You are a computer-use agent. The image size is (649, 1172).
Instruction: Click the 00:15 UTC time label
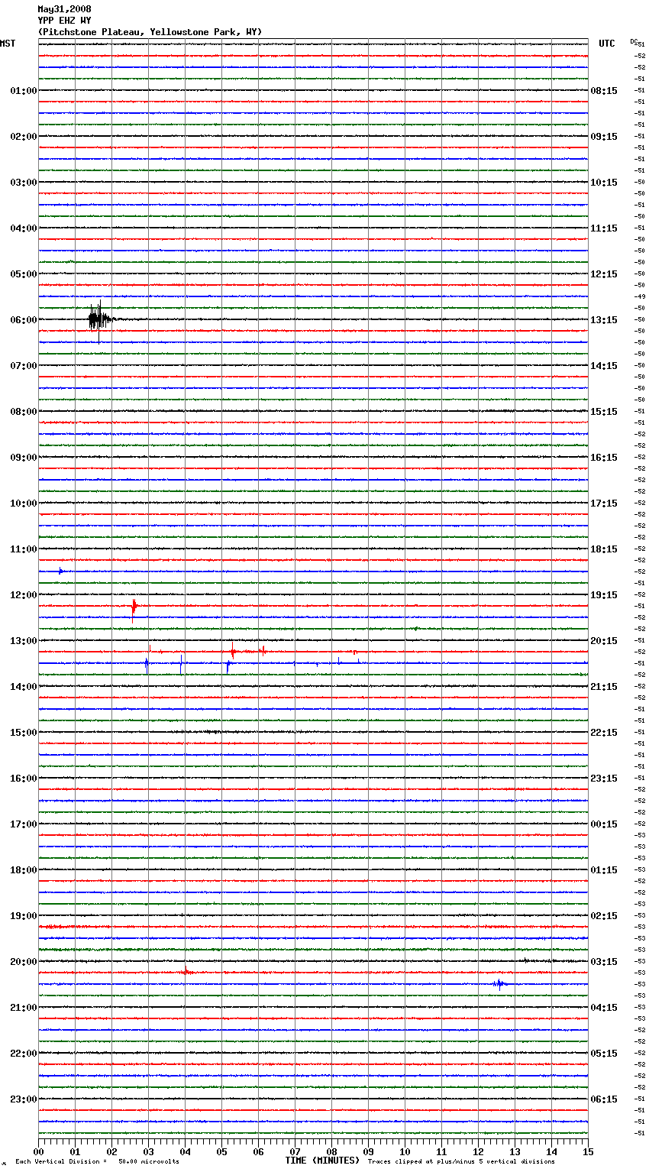604,824
